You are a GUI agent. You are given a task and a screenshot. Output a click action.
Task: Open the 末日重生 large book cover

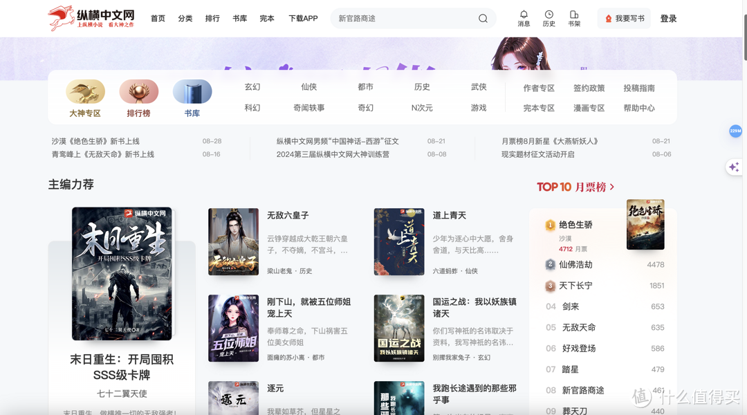[122, 273]
